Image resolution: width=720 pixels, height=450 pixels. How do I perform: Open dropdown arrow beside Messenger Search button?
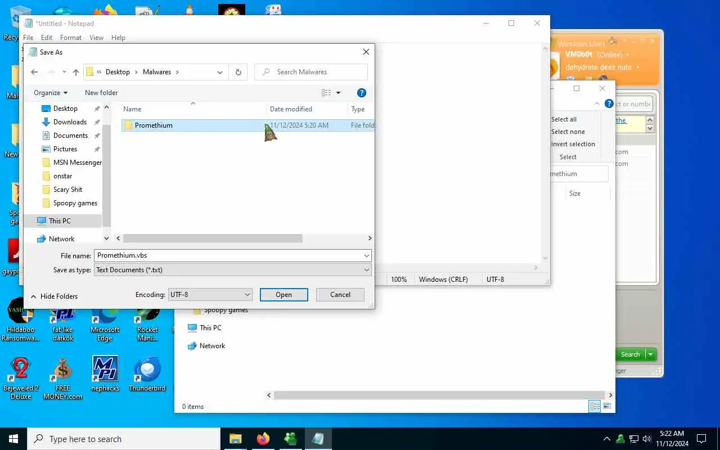pos(651,354)
